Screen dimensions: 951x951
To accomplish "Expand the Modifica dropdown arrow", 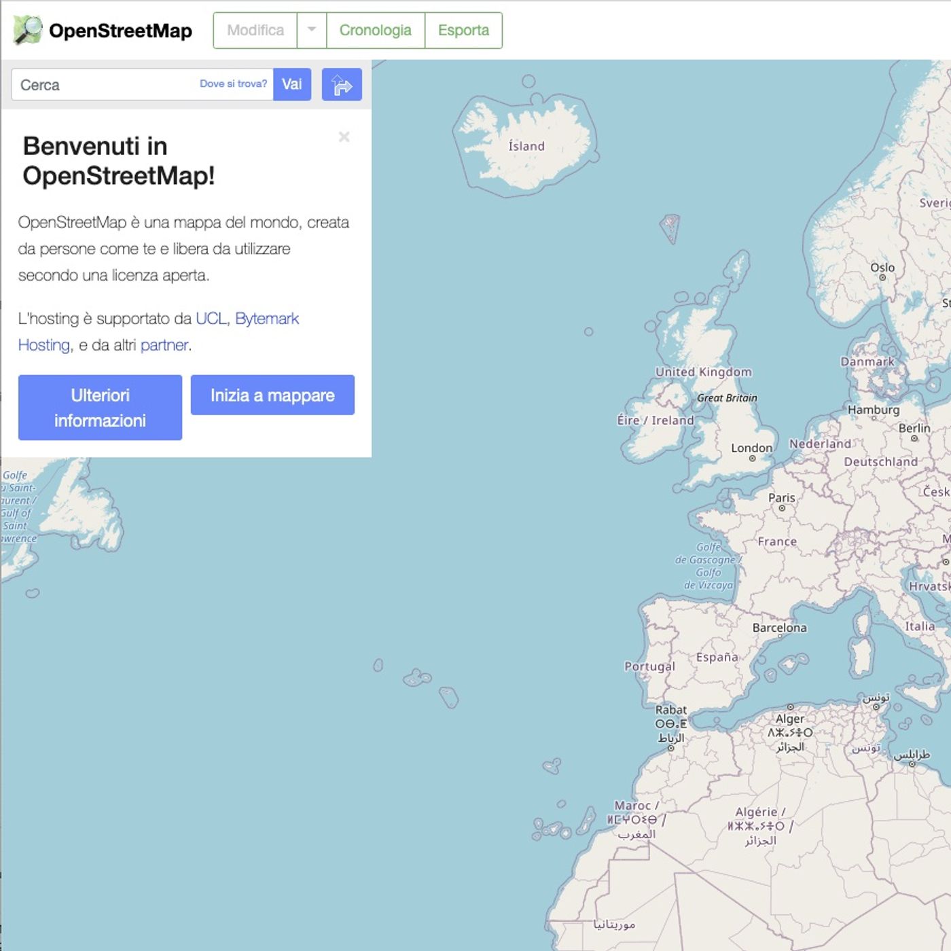I will coord(312,30).
